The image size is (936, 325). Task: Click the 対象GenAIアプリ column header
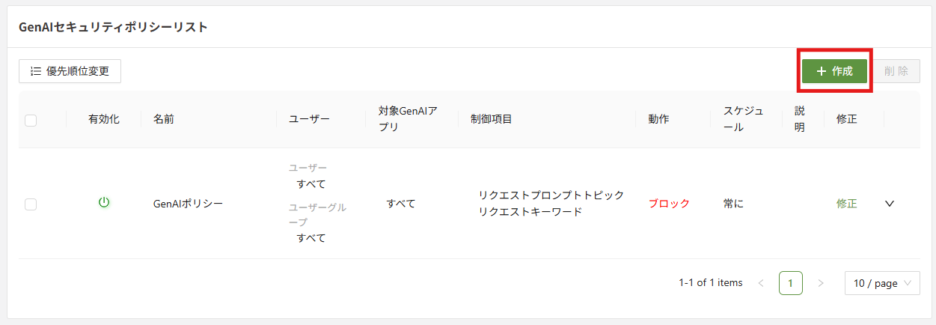point(408,119)
